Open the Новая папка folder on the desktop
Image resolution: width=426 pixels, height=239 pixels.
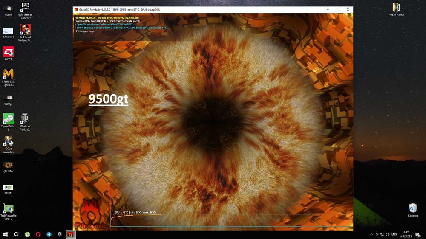(x=396, y=9)
